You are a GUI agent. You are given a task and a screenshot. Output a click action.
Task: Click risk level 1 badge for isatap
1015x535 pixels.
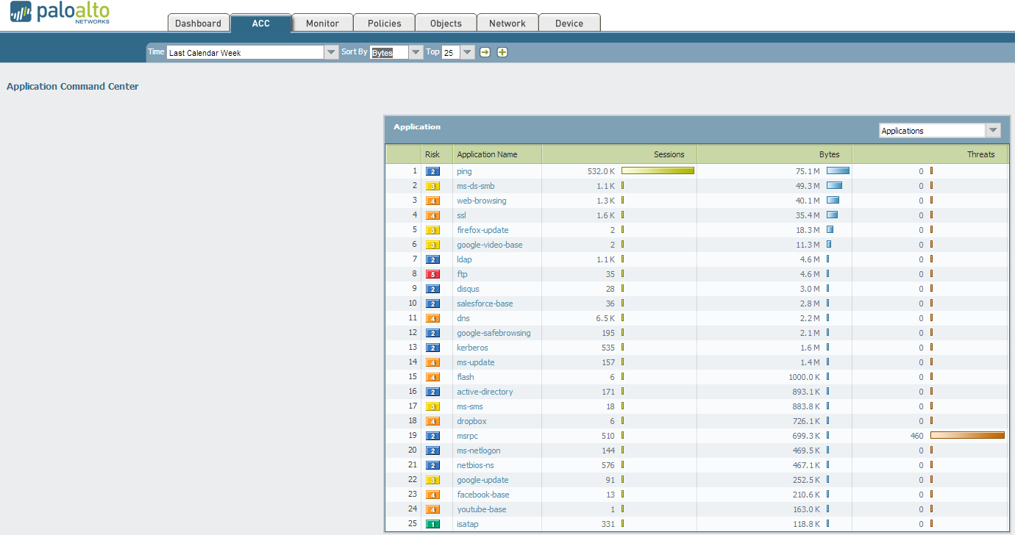point(432,524)
